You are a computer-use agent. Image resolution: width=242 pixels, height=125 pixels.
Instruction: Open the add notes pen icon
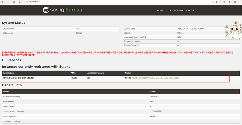[x=230, y=2]
